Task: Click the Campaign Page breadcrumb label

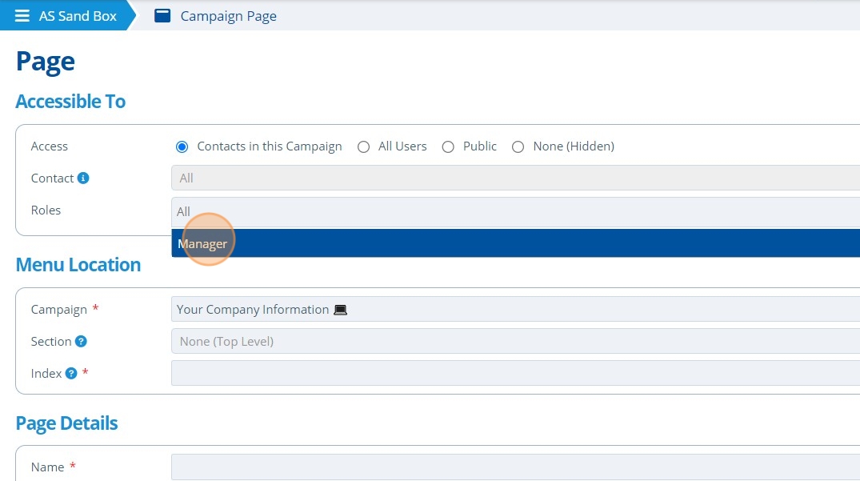Action: point(228,17)
